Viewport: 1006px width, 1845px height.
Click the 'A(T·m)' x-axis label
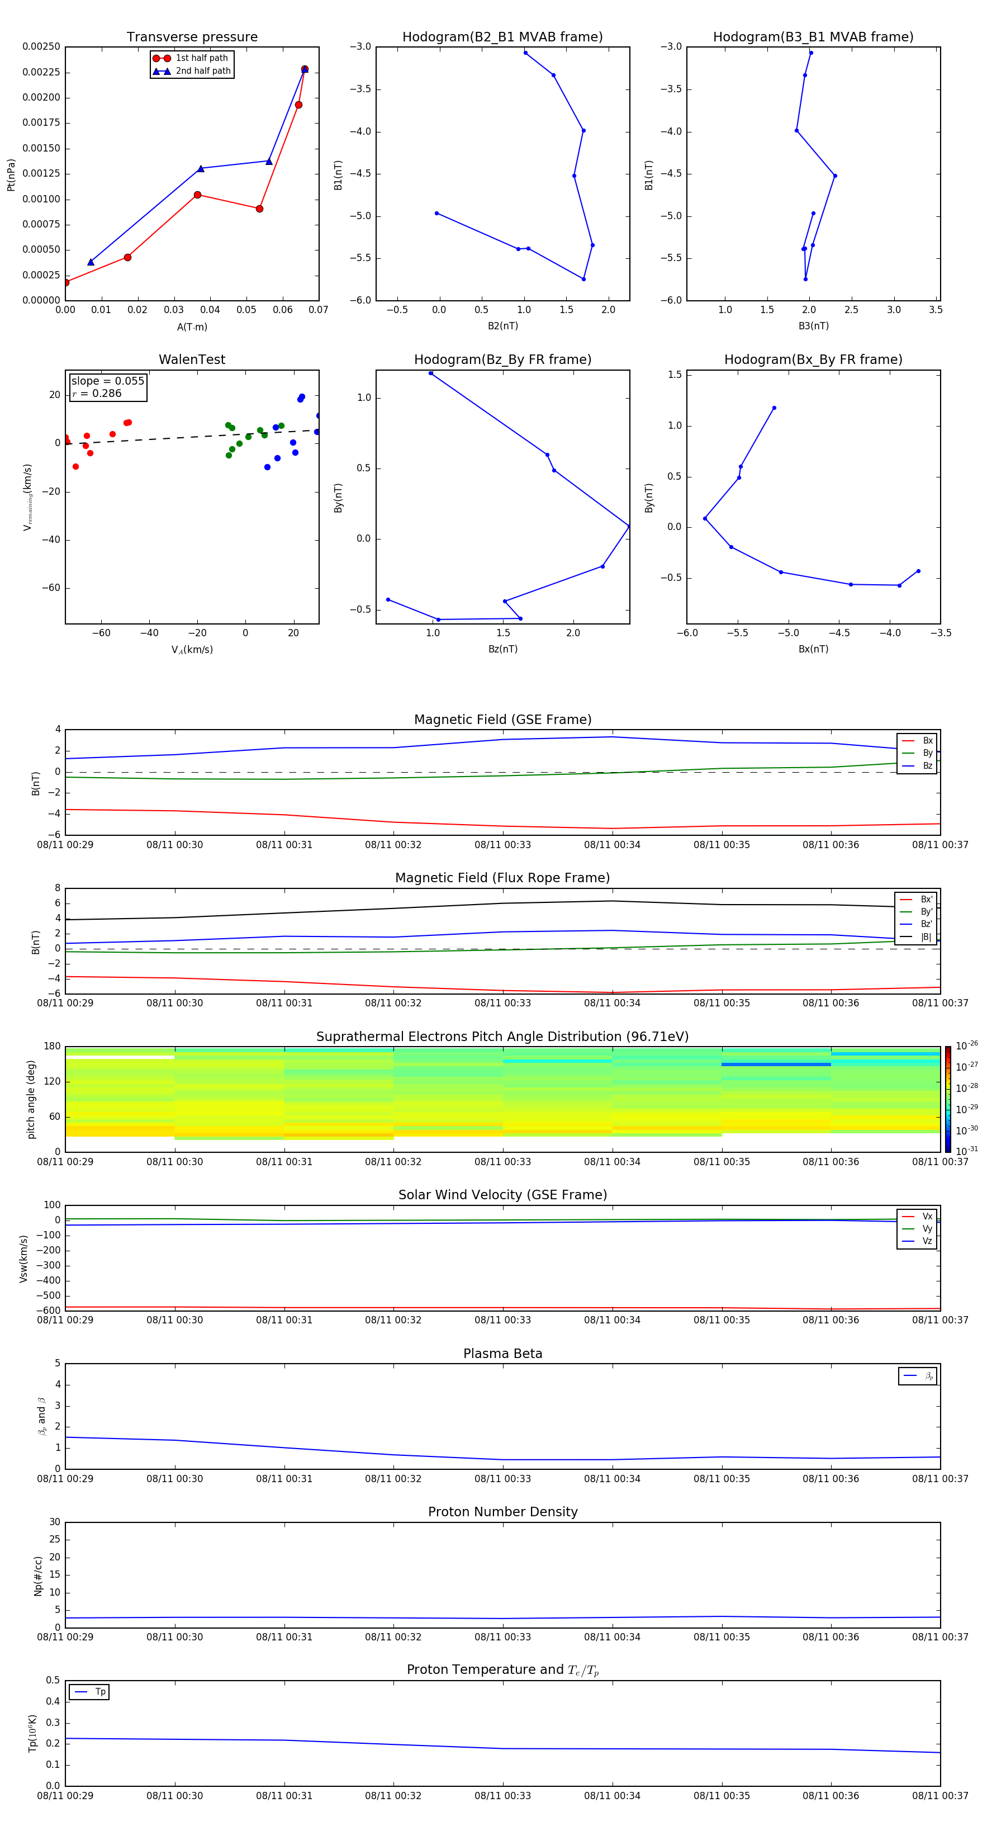(x=192, y=327)
